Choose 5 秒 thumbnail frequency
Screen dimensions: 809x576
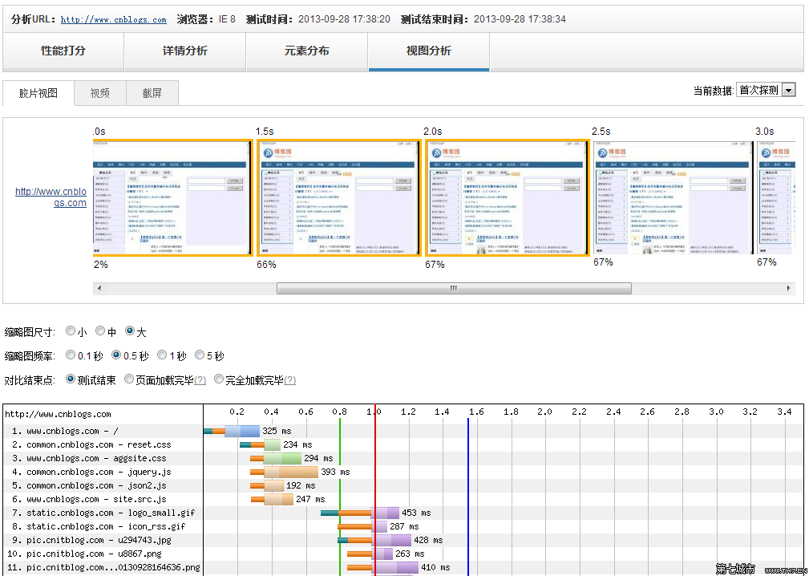200,355
